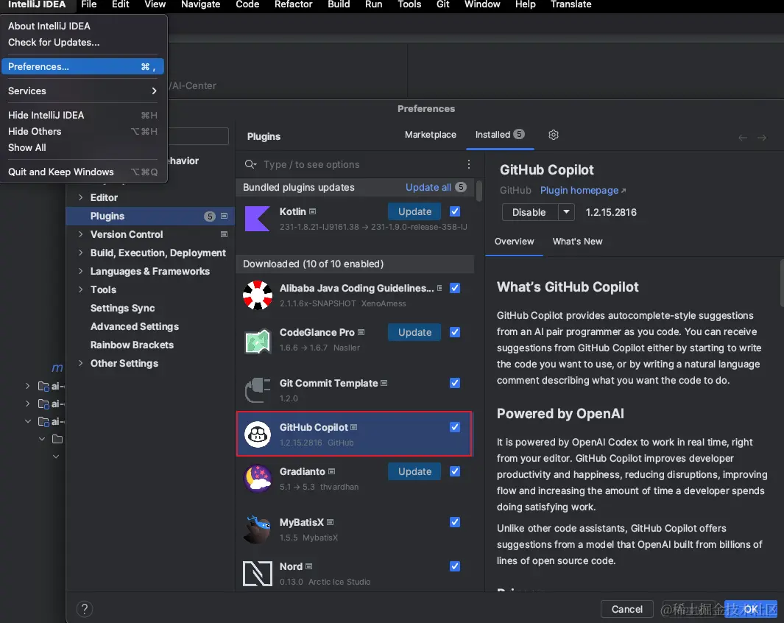This screenshot has height=623, width=784.
Task: Select the Gradianto moon icon
Action: click(x=258, y=479)
